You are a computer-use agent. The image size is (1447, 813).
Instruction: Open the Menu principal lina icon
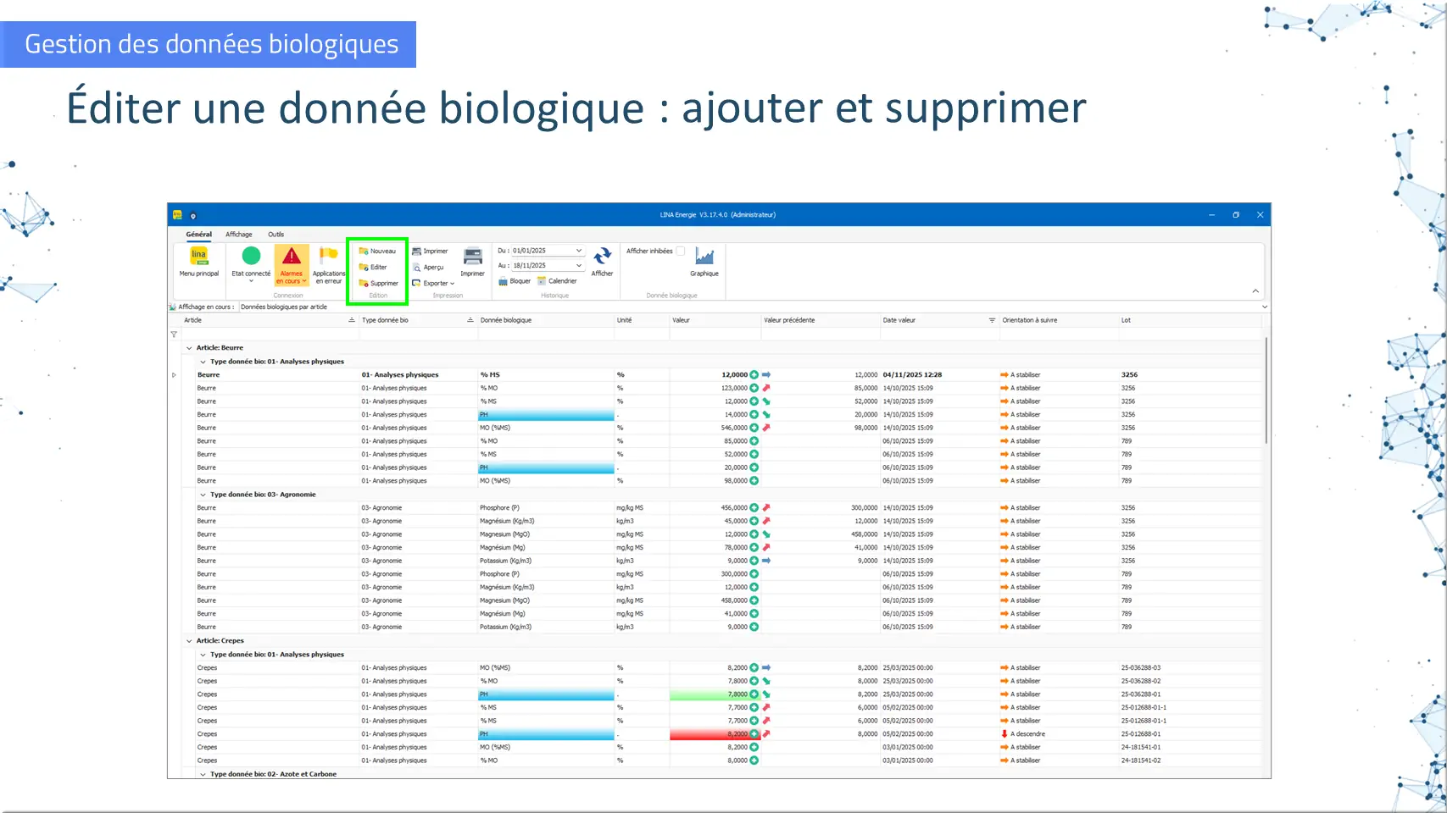(198, 257)
